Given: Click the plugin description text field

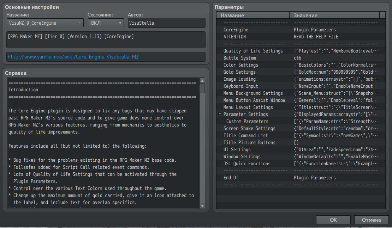Looking at the screenshot, I should 106,40.
